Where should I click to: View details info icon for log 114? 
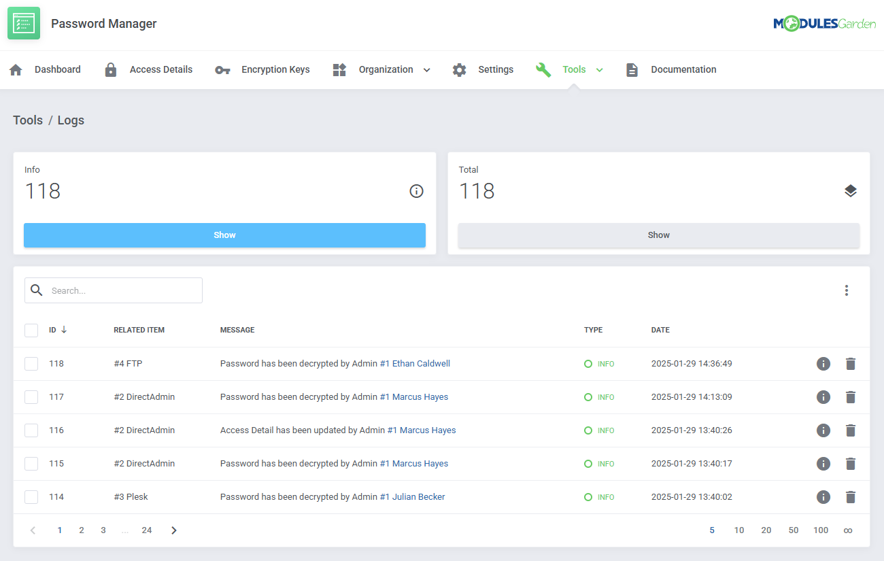(x=823, y=497)
